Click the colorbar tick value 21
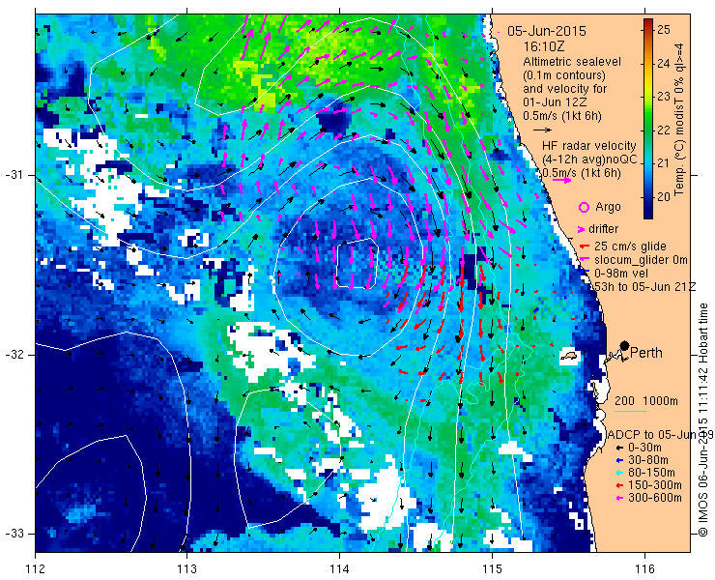 [664, 163]
